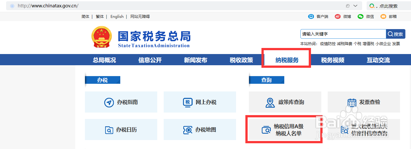Click the 政策库查询 location-pin icon
The image size is (411, 149).
tap(270, 103)
